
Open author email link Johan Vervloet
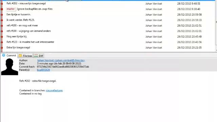[x=61, y=60]
